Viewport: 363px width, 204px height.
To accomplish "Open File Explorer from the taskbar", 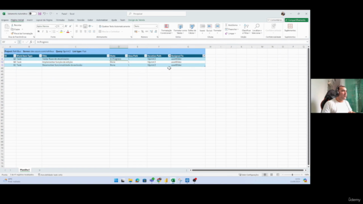I will click(130, 180).
